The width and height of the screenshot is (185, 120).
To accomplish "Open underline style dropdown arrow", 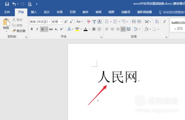I will coord(47,29).
